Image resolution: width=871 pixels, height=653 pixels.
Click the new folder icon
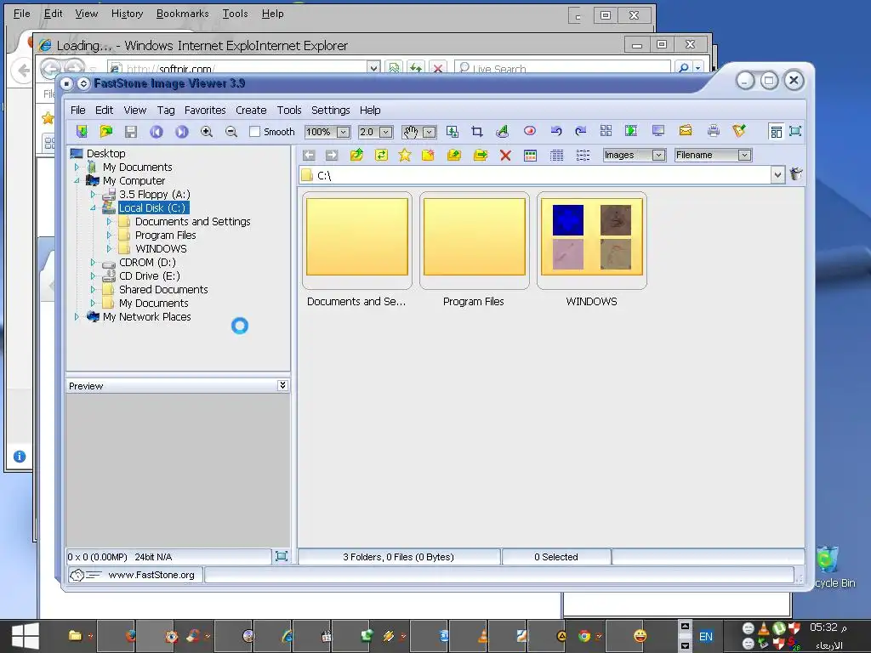429,155
